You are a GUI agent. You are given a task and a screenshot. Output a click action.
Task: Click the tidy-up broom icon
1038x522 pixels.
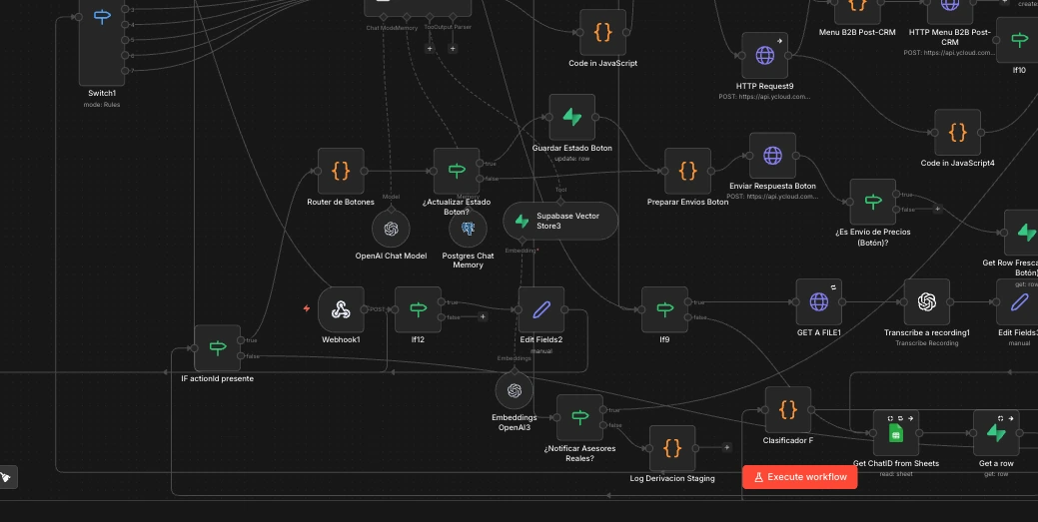6,477
